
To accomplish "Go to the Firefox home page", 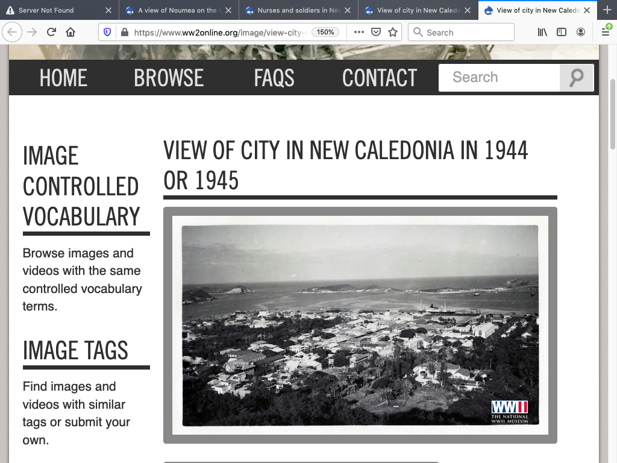I will tap(70, 33).
